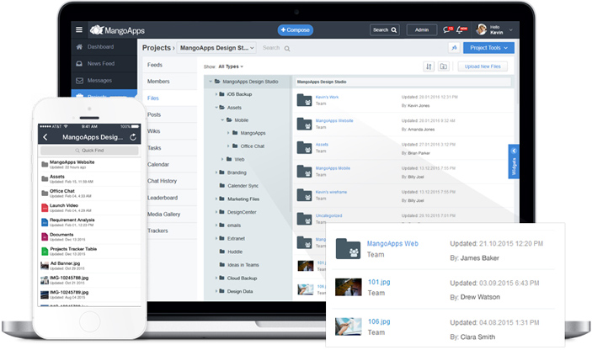Click the MangoApps logo

coord(117,30)
